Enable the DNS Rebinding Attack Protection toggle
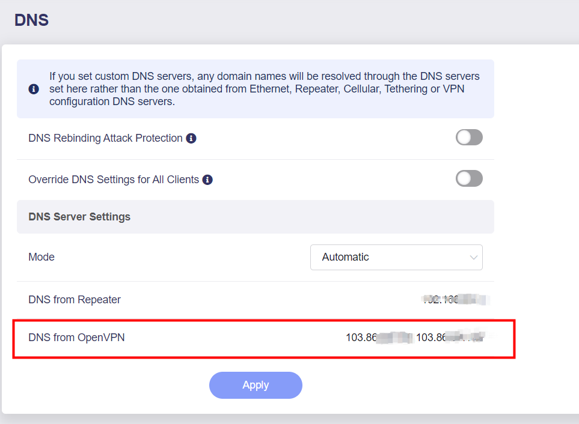Image resolution: width=579 pixels, height=424 pixels. pyautogui.click(x=469, y=138)
